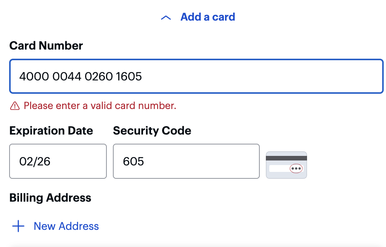Click the red-circled CVV dots on card image
Viewport: 386px width, 247px height.
[x=296, y=168]
